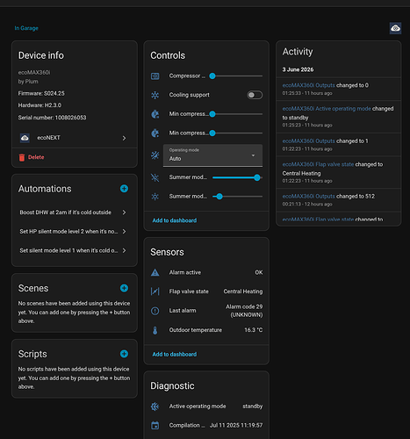Click the Cooling support snowflake icon
The height and width of the screenshot is (439, 410).
point(155,95)
